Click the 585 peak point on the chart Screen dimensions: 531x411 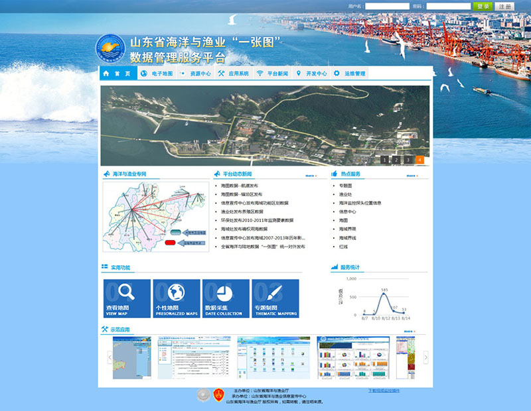[x=384, y=294]
